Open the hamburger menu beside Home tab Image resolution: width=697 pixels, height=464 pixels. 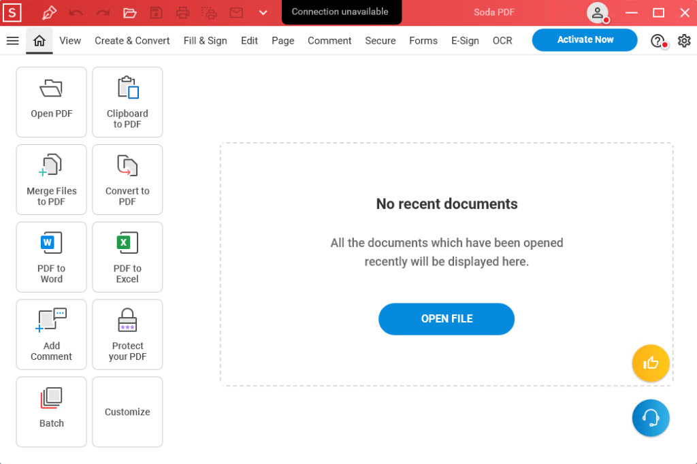click(13, 40)
